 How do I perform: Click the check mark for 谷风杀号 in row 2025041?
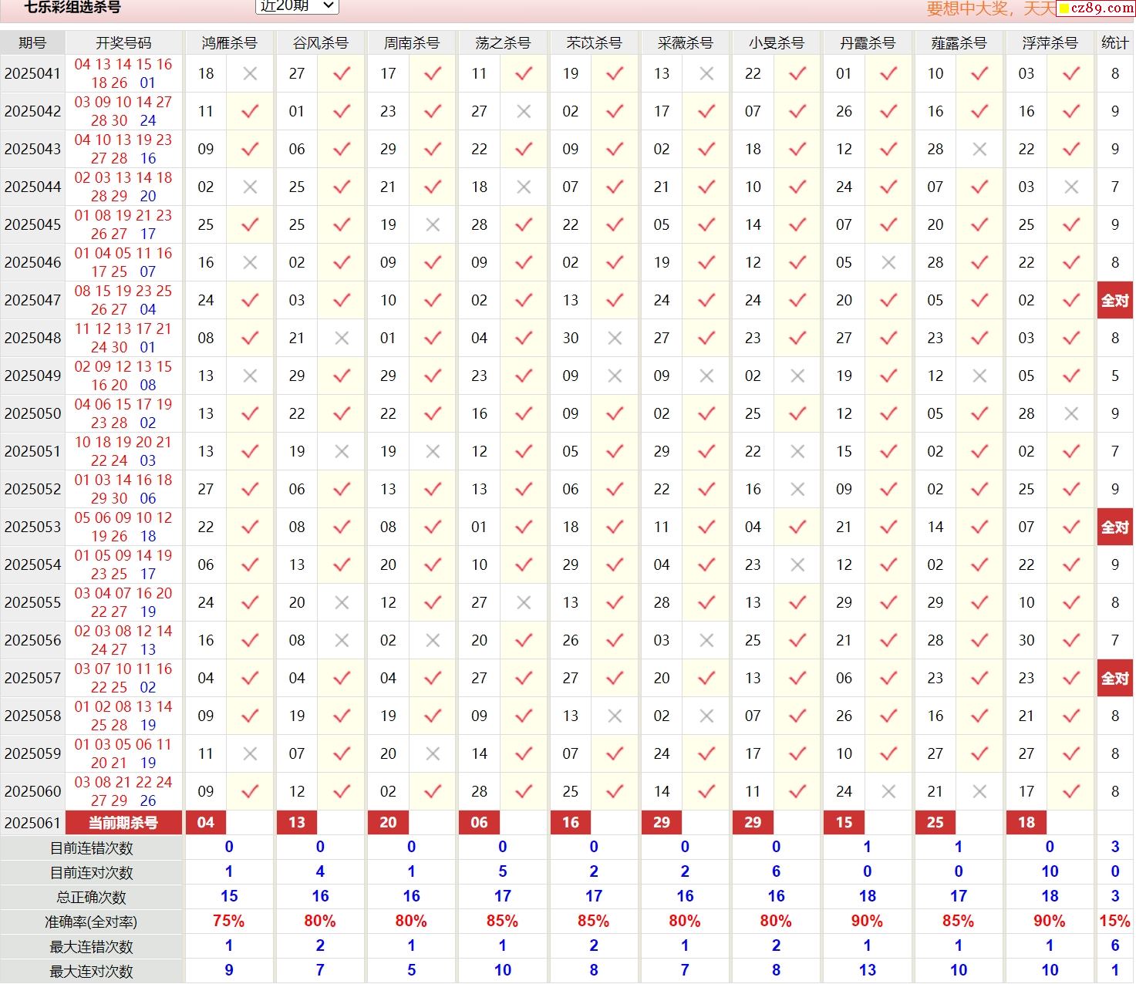click(342, 74)
